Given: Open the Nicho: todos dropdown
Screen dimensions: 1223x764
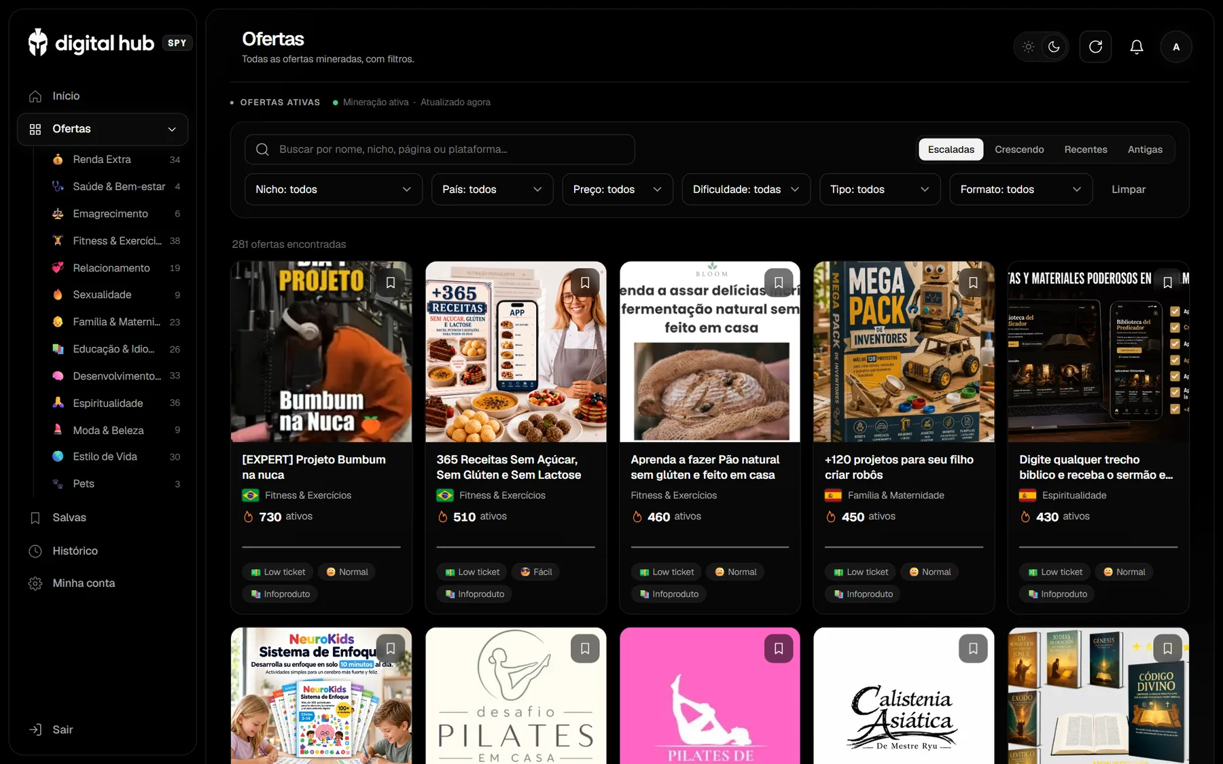Looking at the screenshot, I should pyautogui.click(x=333, y=189).
